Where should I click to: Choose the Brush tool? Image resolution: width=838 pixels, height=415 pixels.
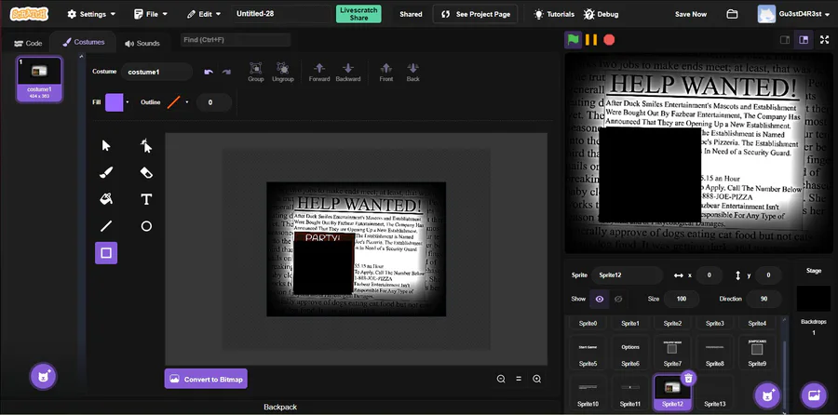tap(106, 172)
